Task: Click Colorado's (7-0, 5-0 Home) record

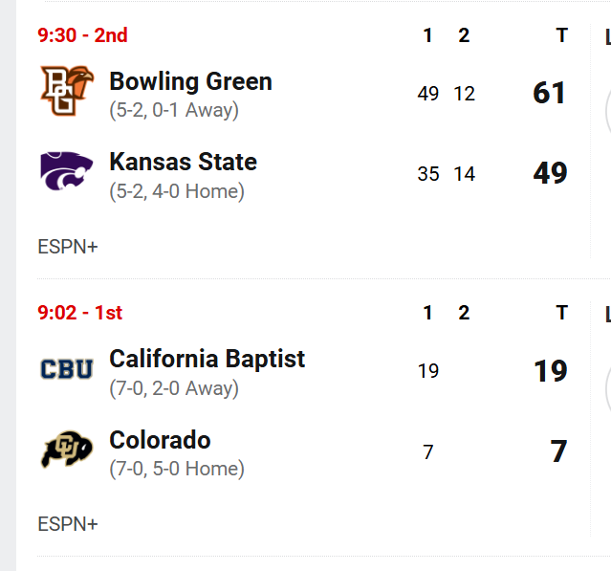Action: (177, 469)
